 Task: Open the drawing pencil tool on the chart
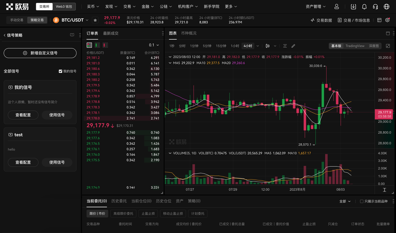pos(293,45)
